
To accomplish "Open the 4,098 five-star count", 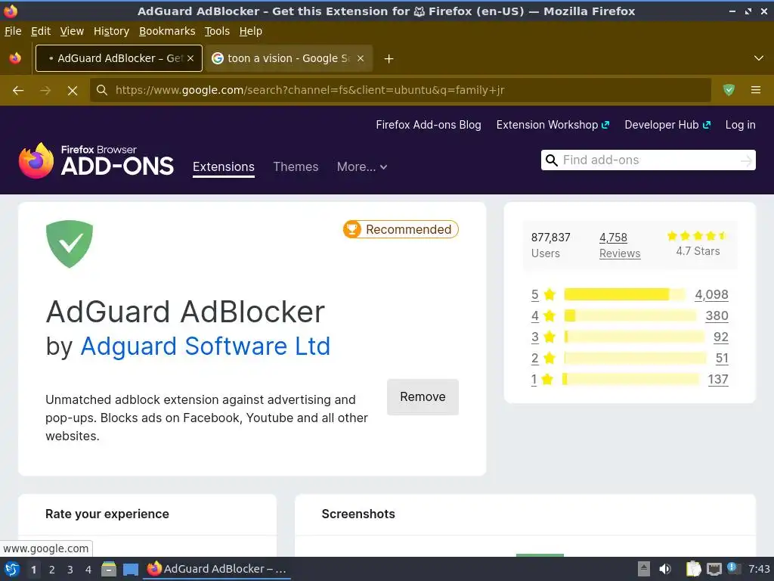I will coord(711,294).
